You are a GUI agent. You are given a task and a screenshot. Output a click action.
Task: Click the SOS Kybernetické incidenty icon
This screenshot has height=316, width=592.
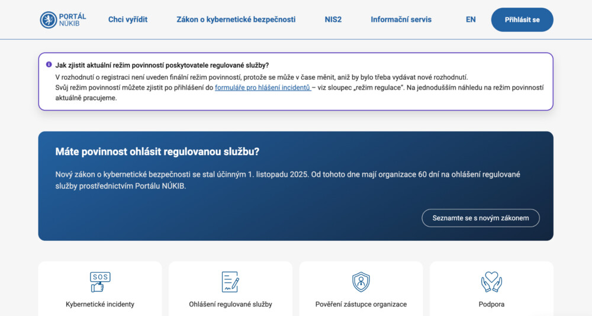click(x=100, y=282)
